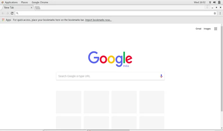
Task: Open the Google apps grid
Action: [216, 29]
